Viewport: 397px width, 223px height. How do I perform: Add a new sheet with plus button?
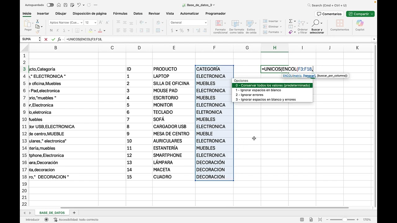74,213
